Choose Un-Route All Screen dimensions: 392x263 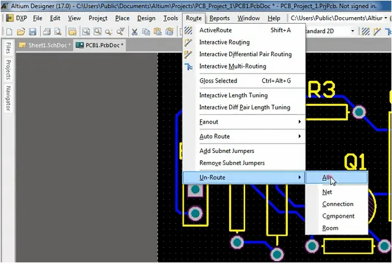pyautogui.click(x=337, y=177)
